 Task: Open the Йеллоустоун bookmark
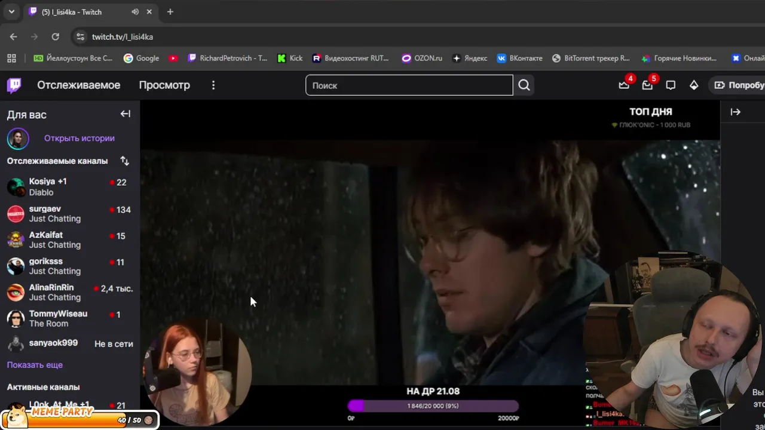[73, 58]
